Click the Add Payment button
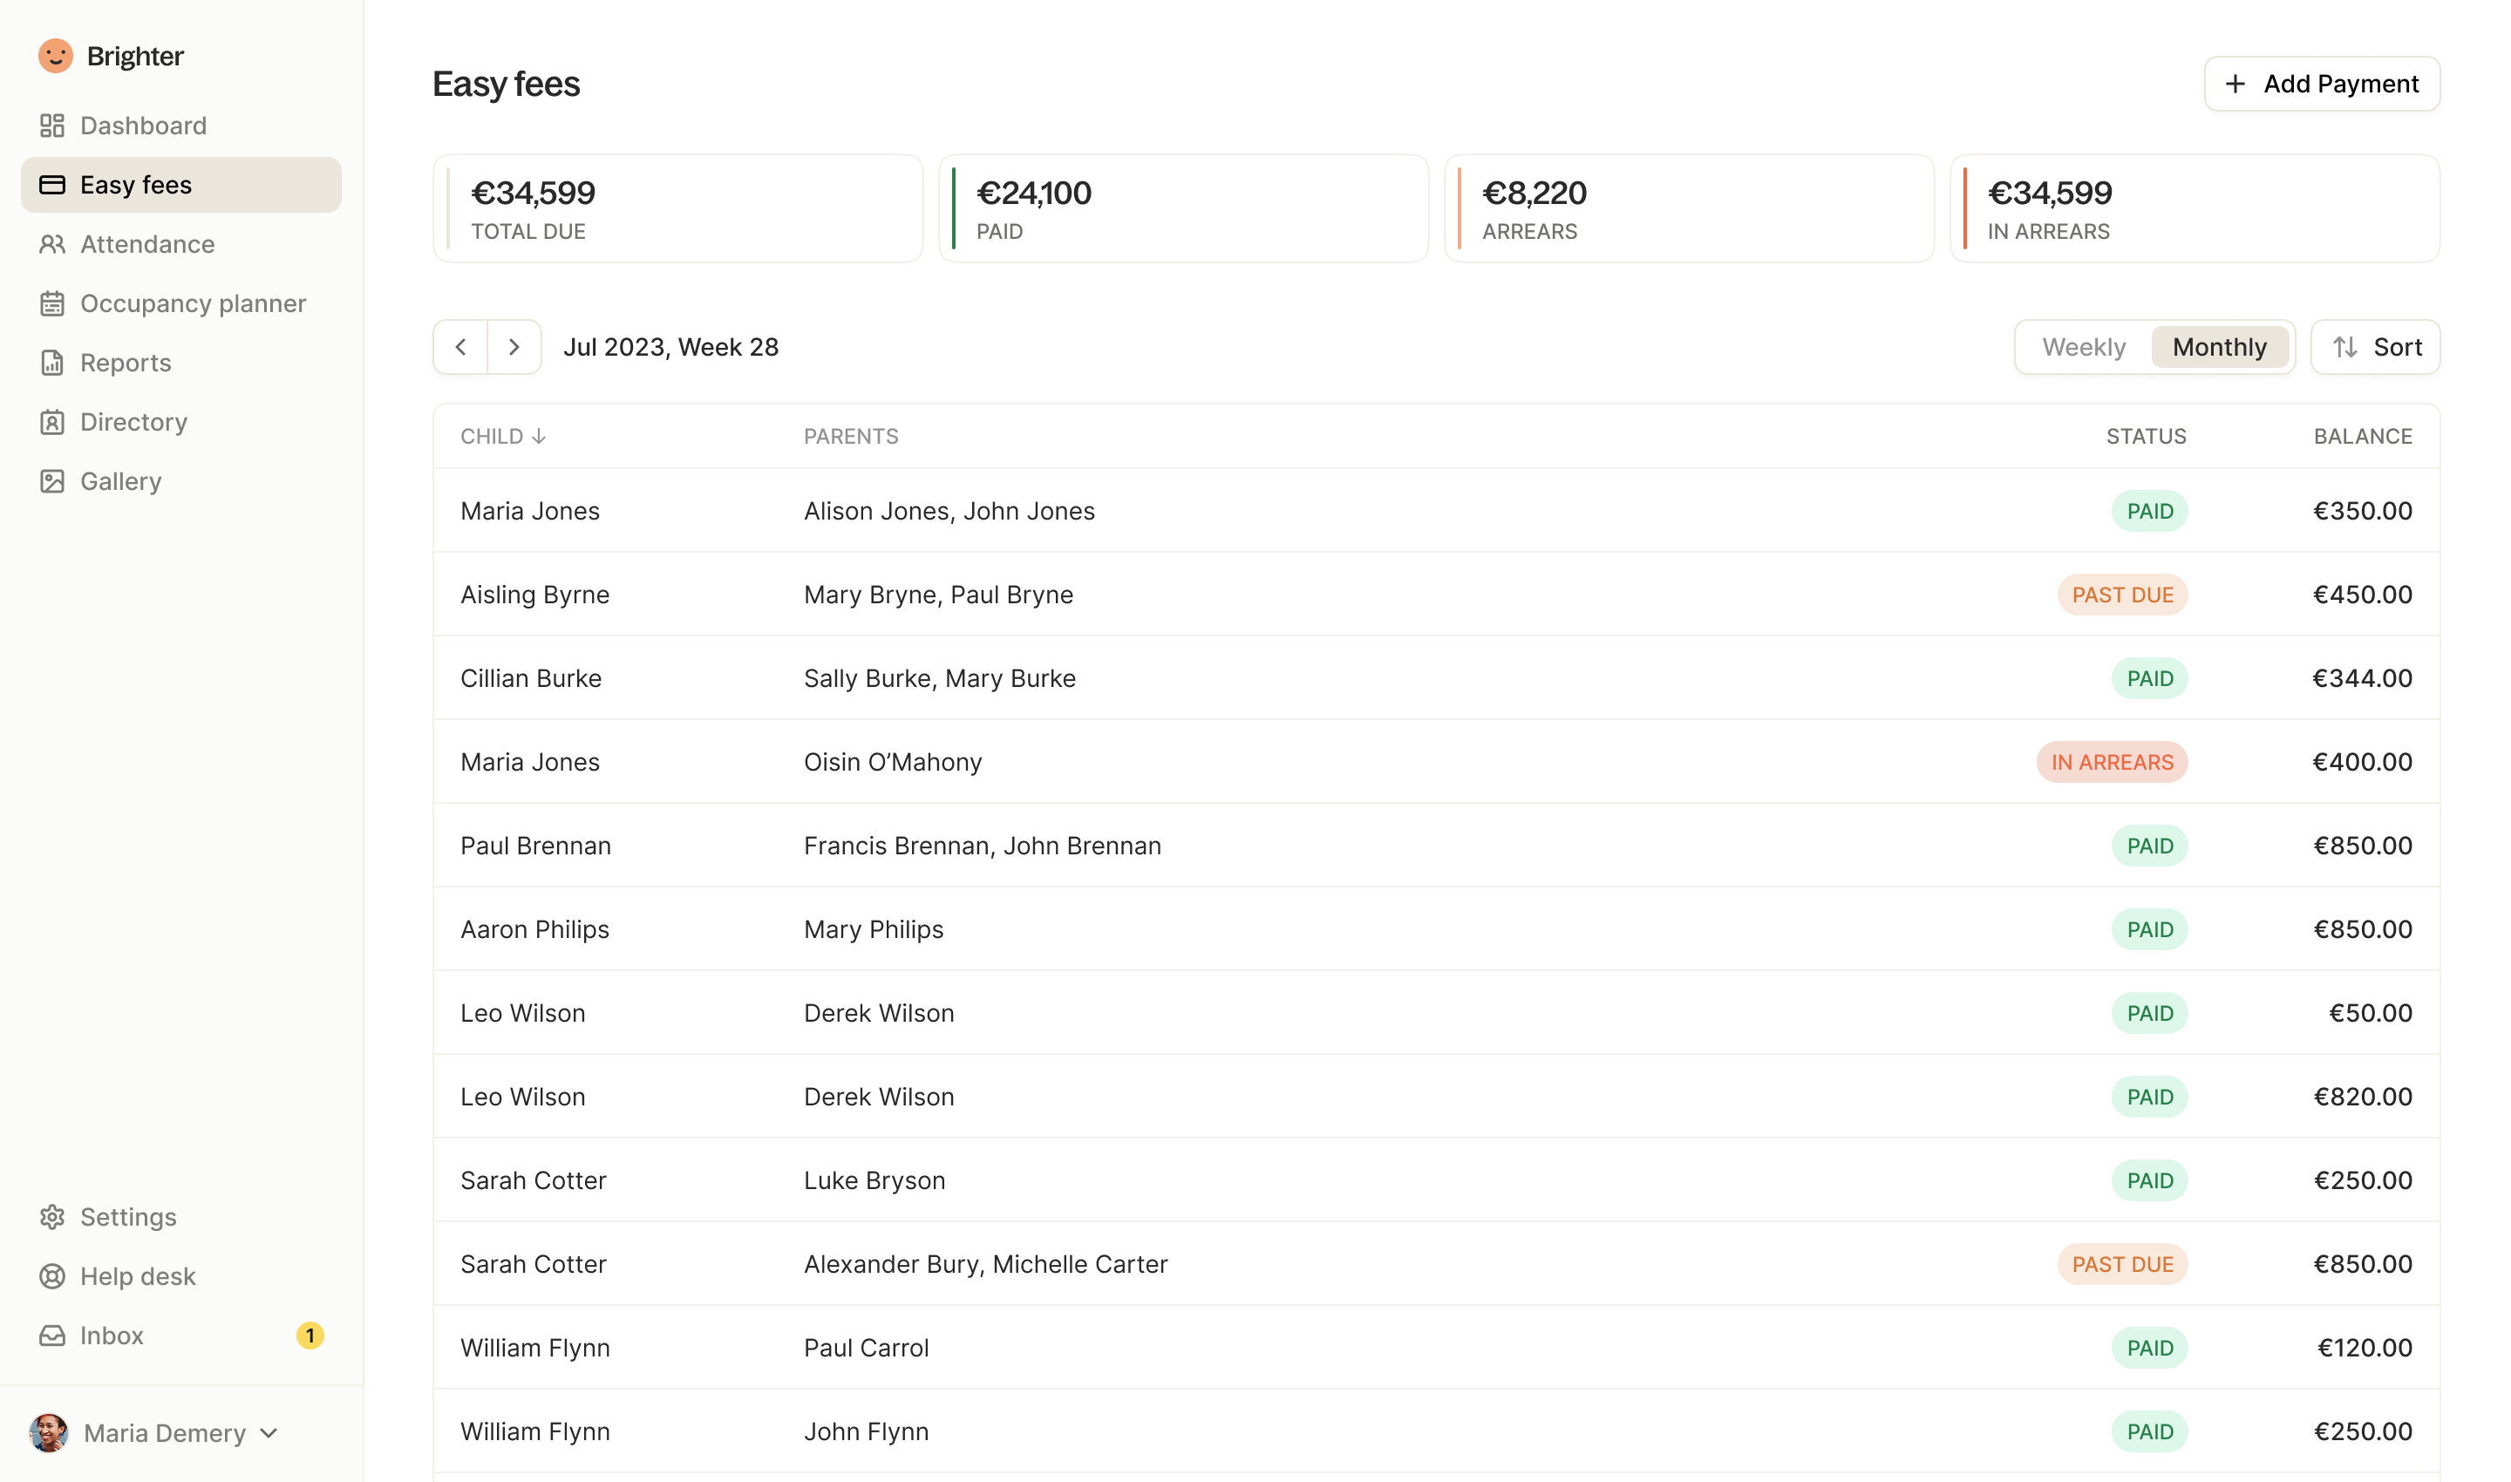2511x1482 pixels. 2321,84
